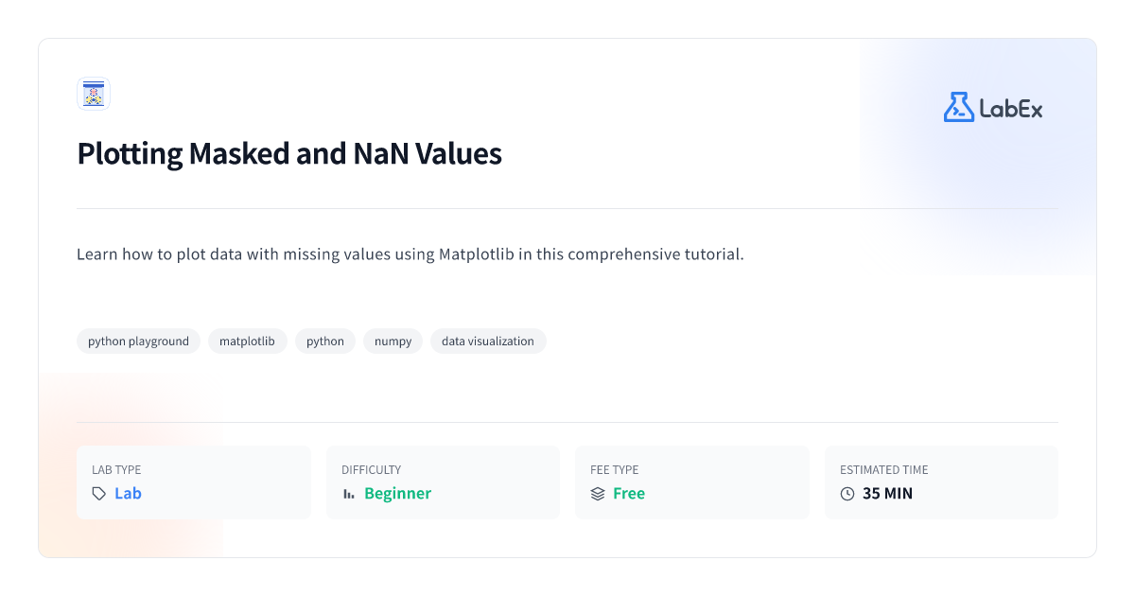1135x596 pixels.
Task: Click the matplotlib lab thumbnail icon
Action: click(94, 94)
